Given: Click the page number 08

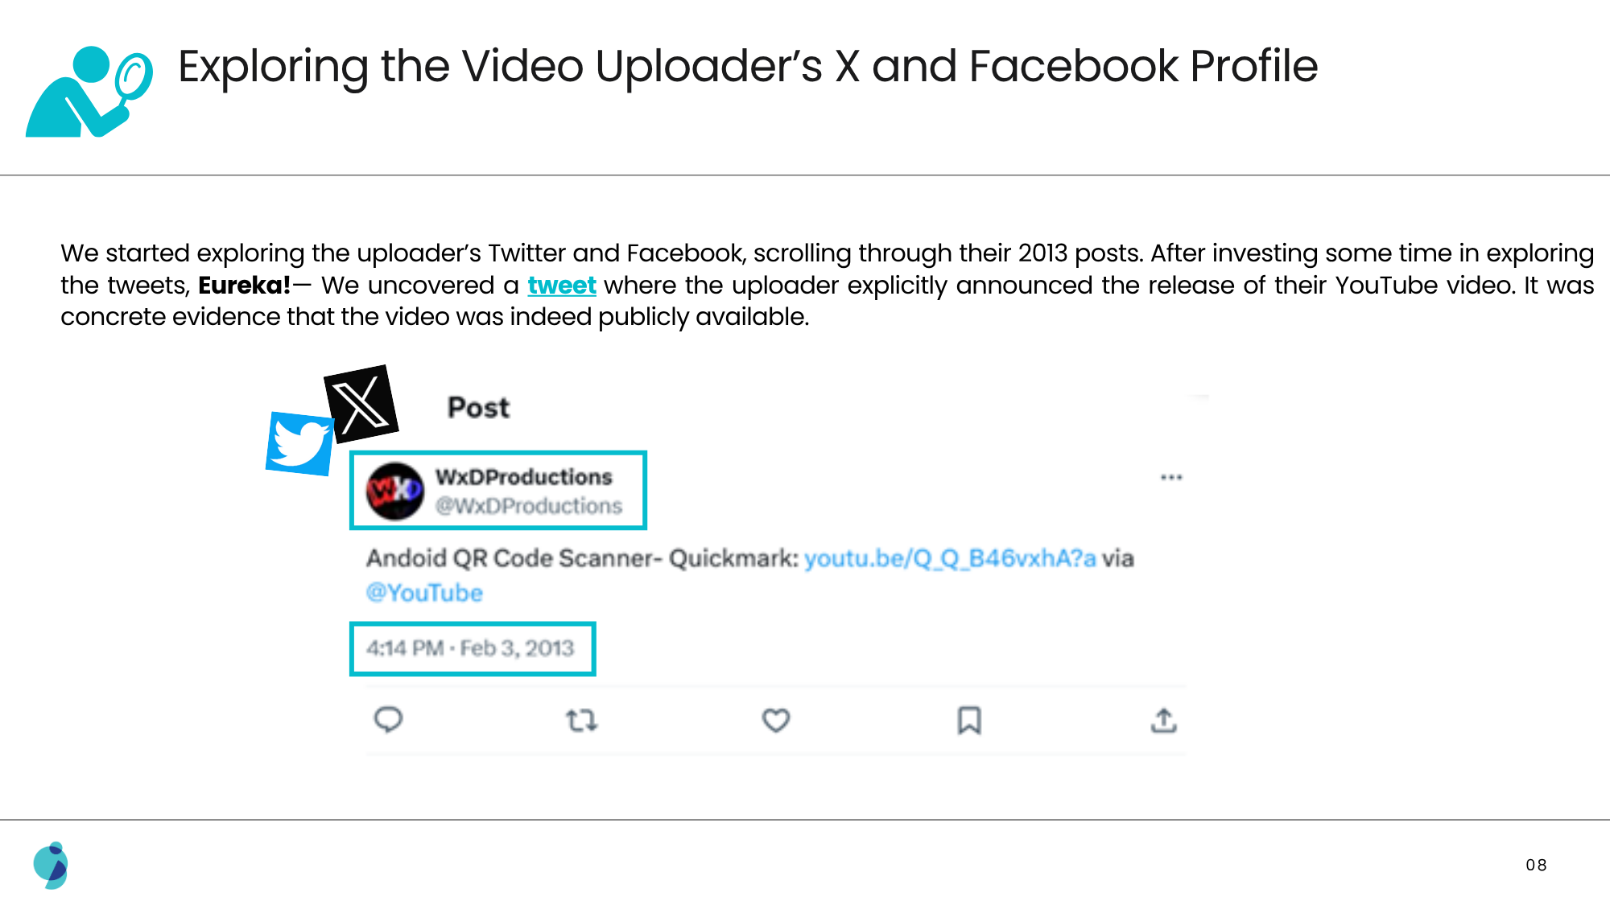Looking at the screenshot, I should (1536, 865).
